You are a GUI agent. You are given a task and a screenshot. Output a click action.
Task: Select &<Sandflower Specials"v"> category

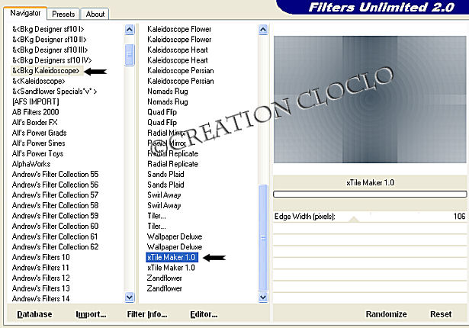click(54, 92)
